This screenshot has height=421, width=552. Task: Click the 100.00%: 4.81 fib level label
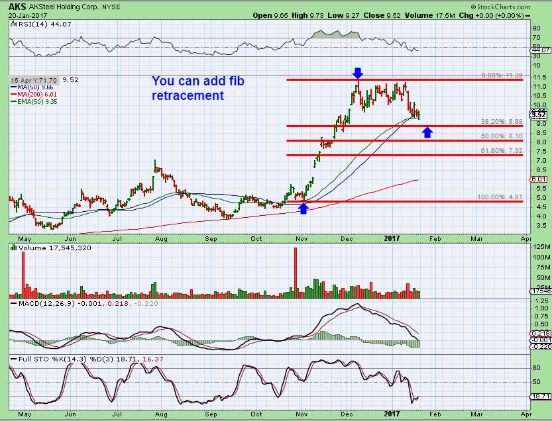pos(500,197)
